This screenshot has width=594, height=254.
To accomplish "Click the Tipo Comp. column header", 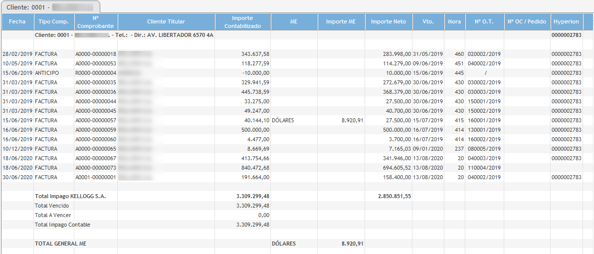I will tap(53, 22).
